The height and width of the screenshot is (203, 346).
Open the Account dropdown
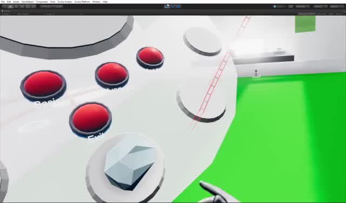[303, 6]
